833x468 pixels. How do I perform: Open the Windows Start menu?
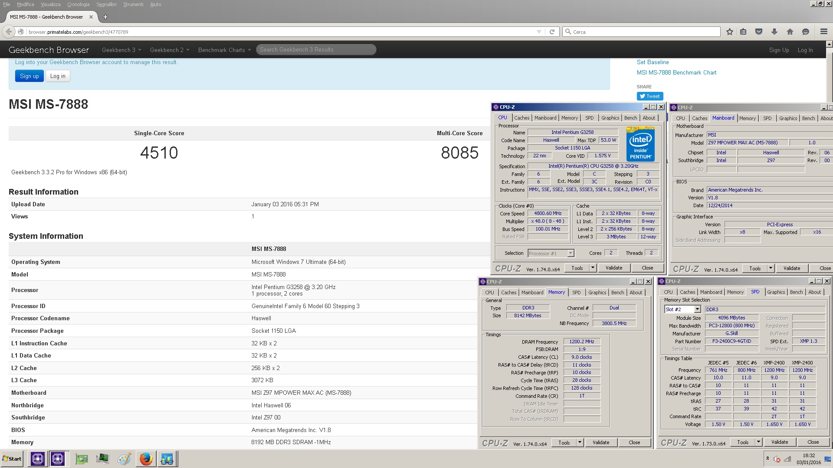tap(12, 458)
